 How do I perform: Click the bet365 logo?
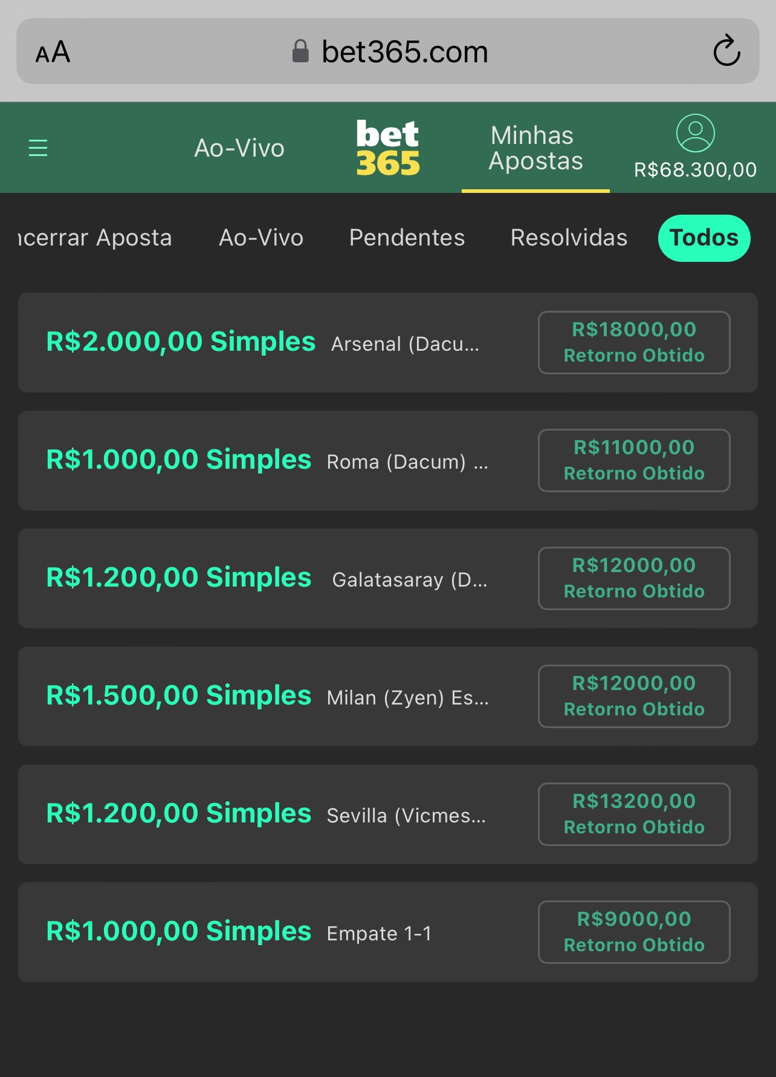point(387,148)
